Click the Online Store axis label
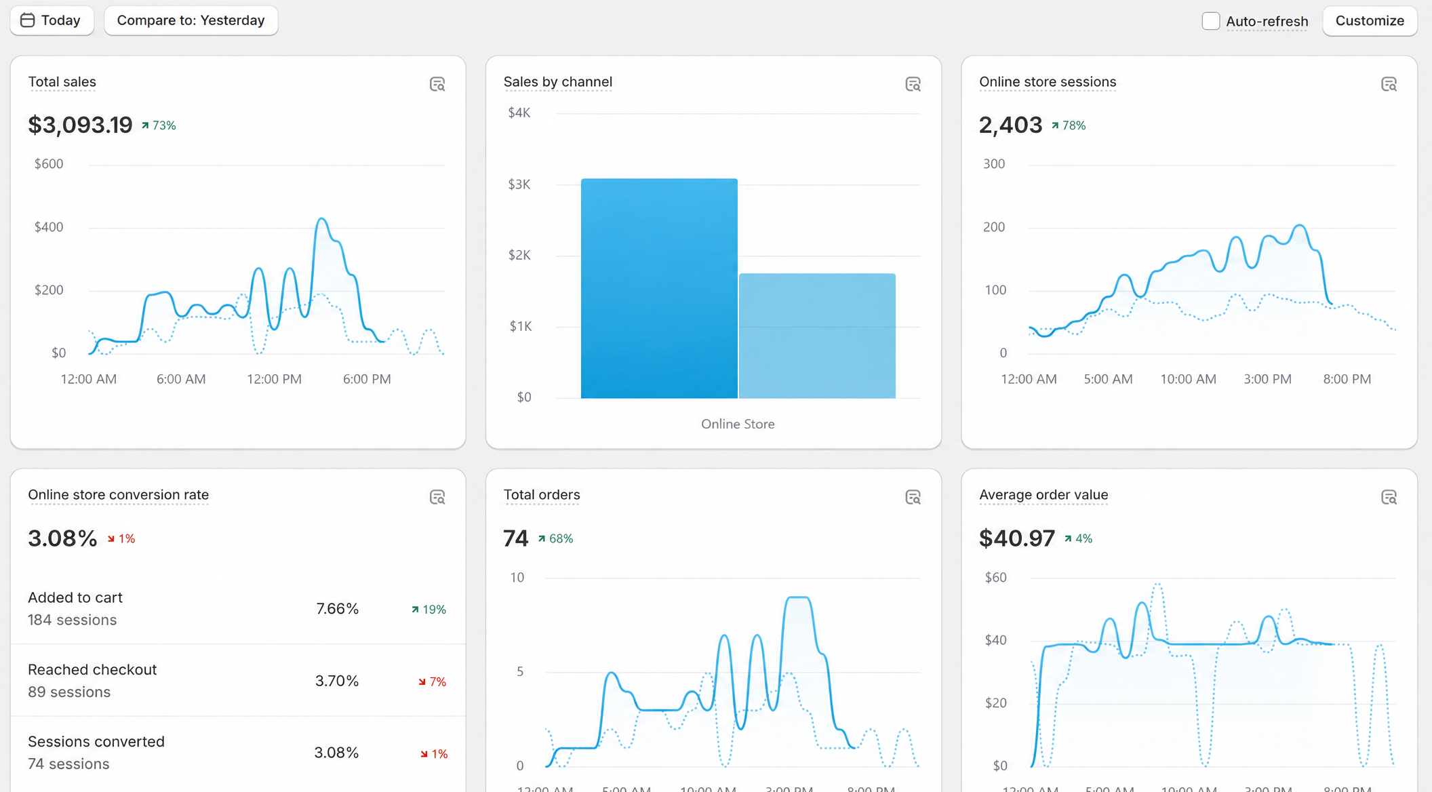1432x792 pixels. click(x=738, y=424)
